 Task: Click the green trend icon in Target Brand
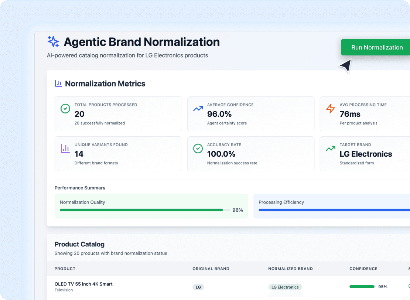[331, 149]
